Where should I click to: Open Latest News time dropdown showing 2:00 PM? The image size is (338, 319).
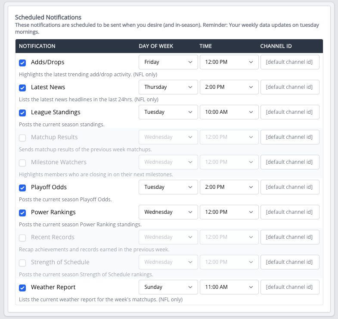pos(229,87)
